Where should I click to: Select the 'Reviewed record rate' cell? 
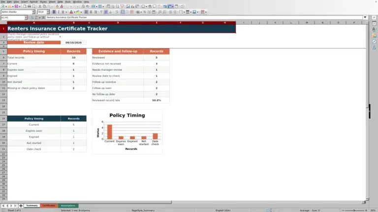118,100
